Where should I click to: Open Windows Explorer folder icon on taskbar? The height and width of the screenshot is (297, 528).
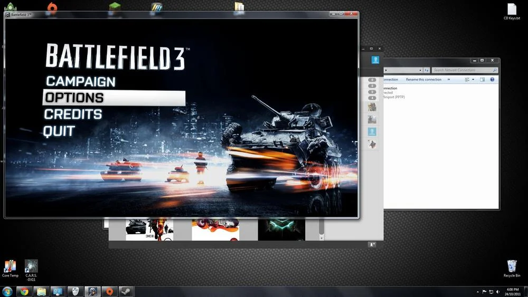coord(41,291)
